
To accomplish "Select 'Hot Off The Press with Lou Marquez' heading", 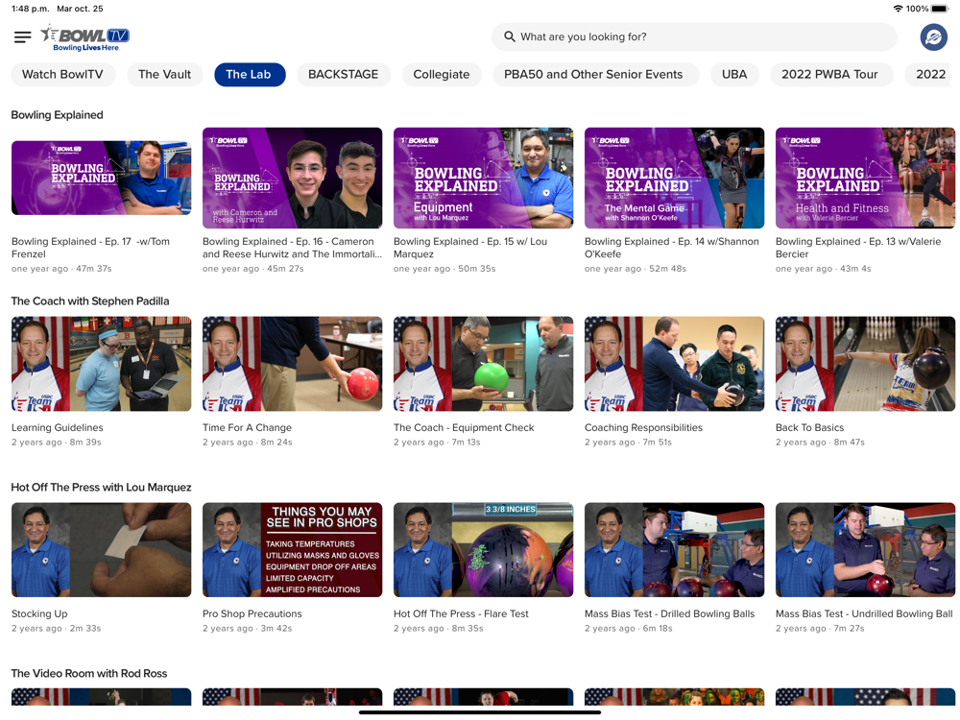I will (x=101, y=487).
